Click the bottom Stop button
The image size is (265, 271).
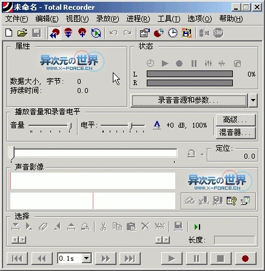(x=221, y=258)
